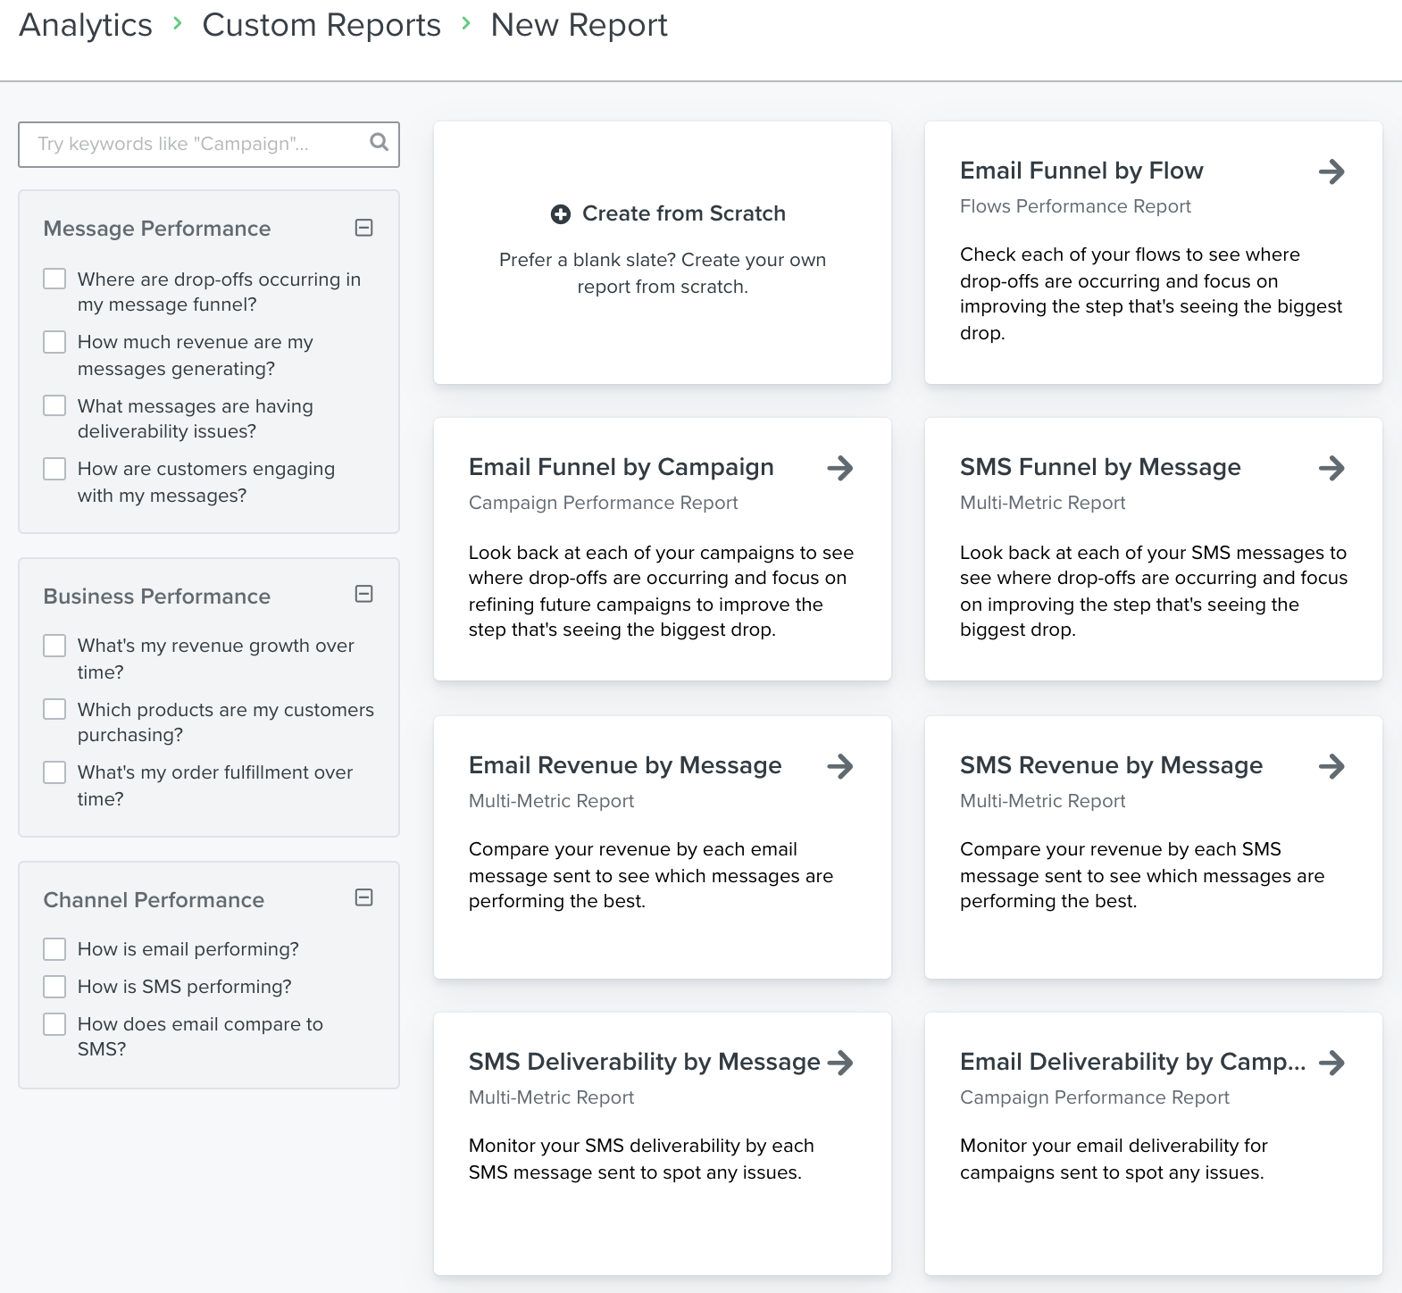Open SMS Deliverability by Message arrow

pos(839,1063)
